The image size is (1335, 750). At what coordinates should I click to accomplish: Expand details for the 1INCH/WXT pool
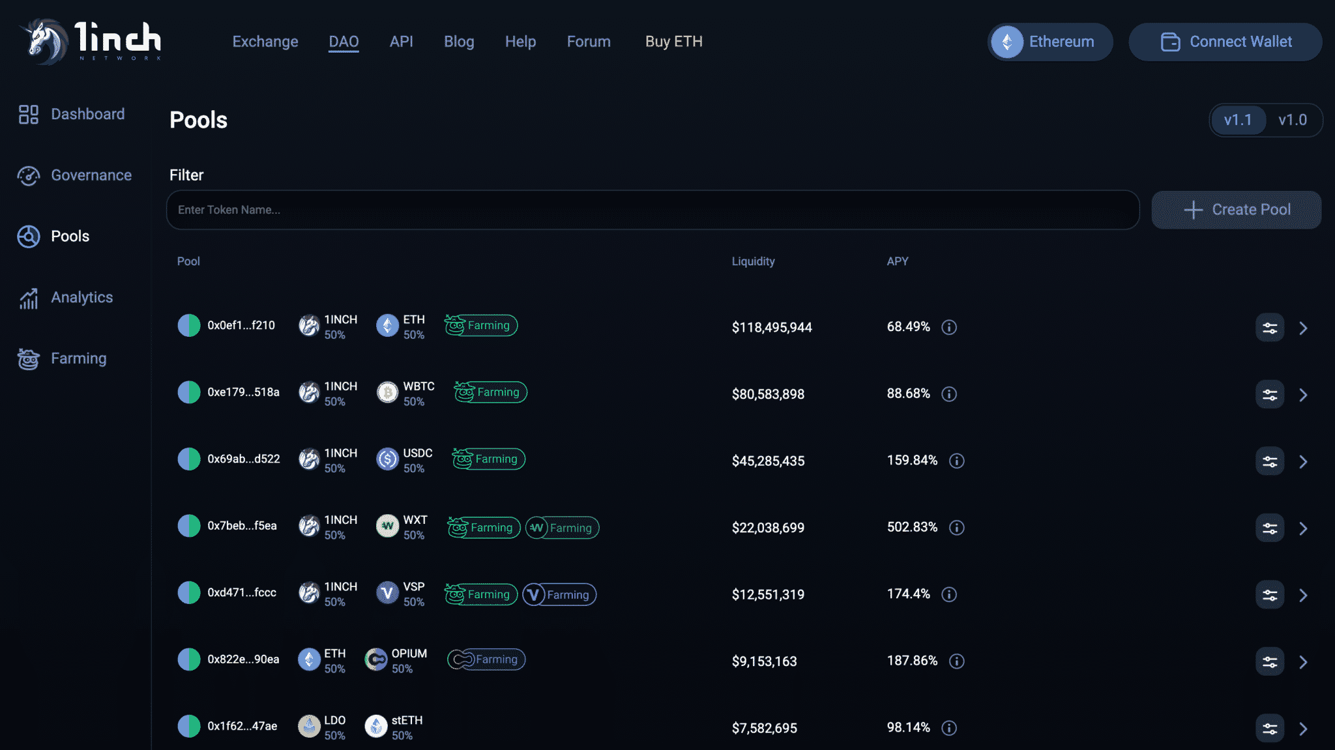click(x=1304, y=528)
